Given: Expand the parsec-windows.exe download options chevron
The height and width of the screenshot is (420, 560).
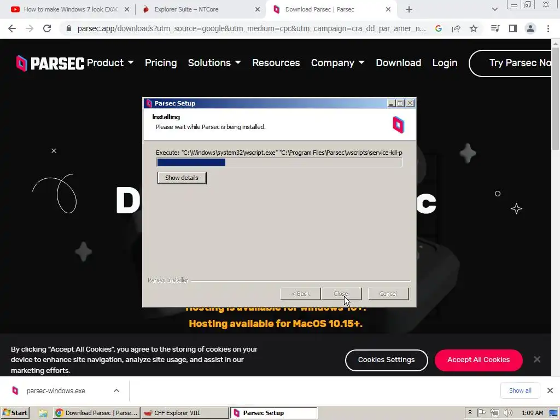Looking at the screenshot, I should (x=116, y=390).
